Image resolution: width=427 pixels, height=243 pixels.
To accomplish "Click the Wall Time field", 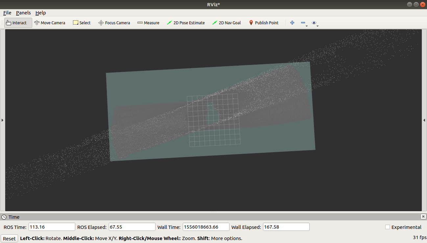I will 206,227.
